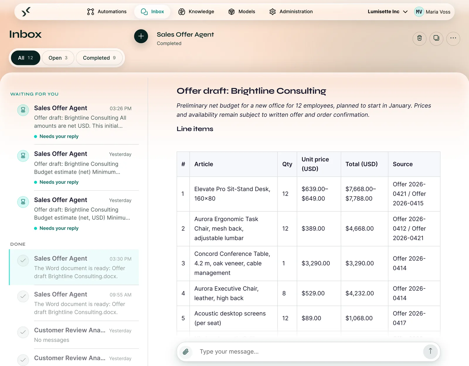Screen dimensions: 469x366
Task: Open the 09:55 AM Word document conversation
Action: click(x=74, y=303)
